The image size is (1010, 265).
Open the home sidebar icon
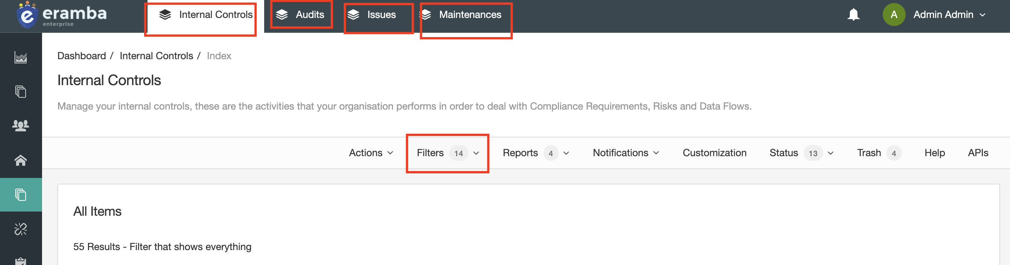point(21,160)
